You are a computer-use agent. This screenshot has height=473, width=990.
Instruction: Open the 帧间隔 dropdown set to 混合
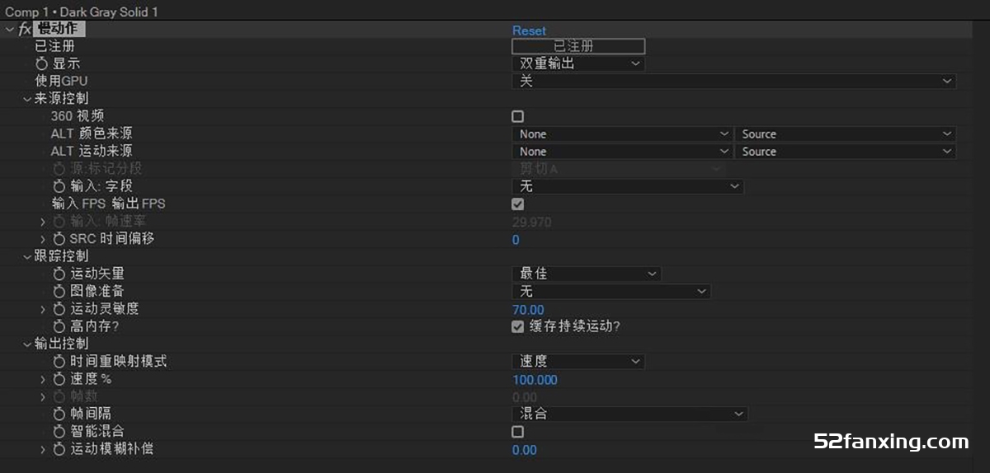click(630, 414)
